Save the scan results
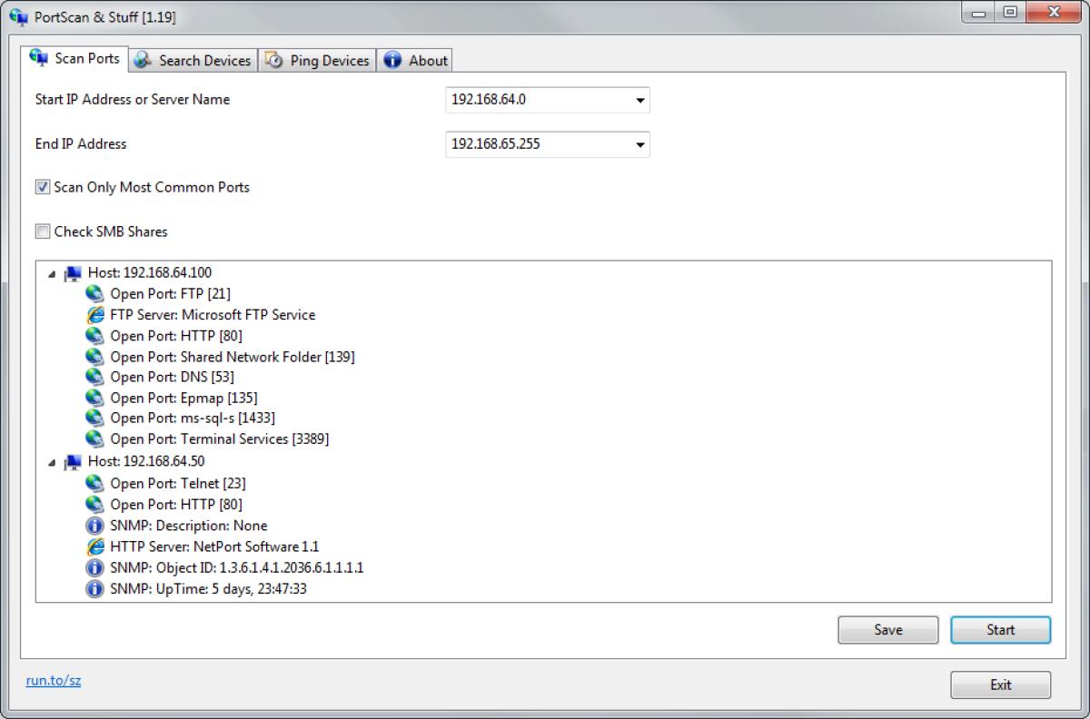Screen dimensions: 1090x719 (x=887, y=629)
